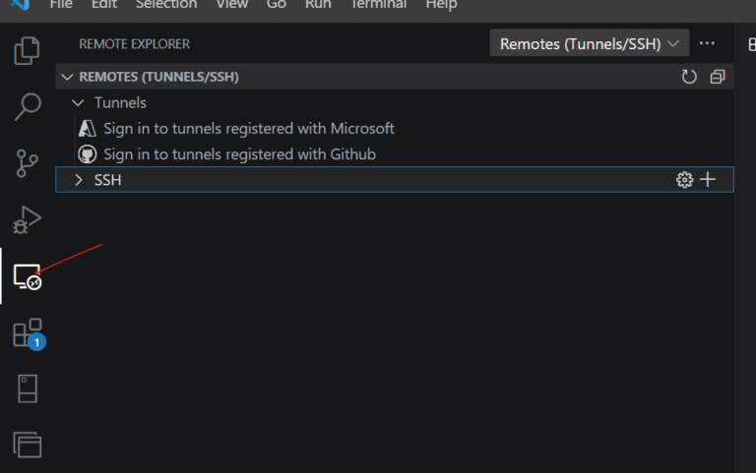Click the device-shaped icon below Extensions
The width and height of the screenshot is (756, 473).
28,388
